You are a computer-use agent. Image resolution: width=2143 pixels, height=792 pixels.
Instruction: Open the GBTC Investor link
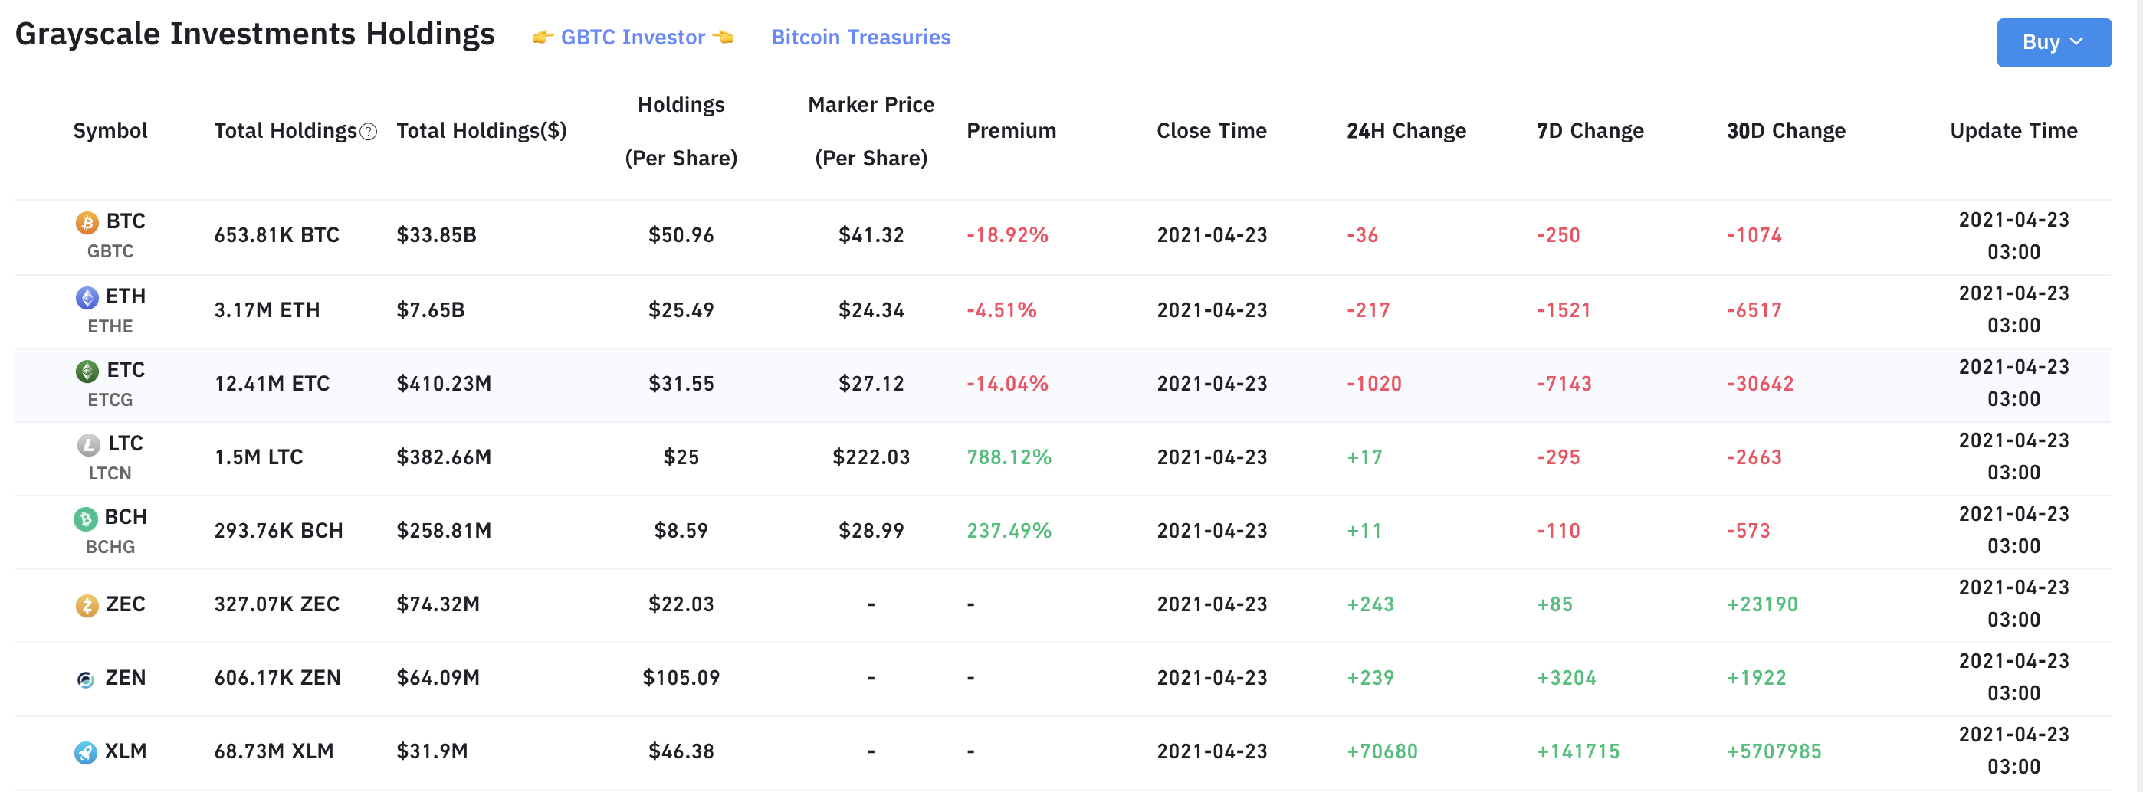point(633,38)
